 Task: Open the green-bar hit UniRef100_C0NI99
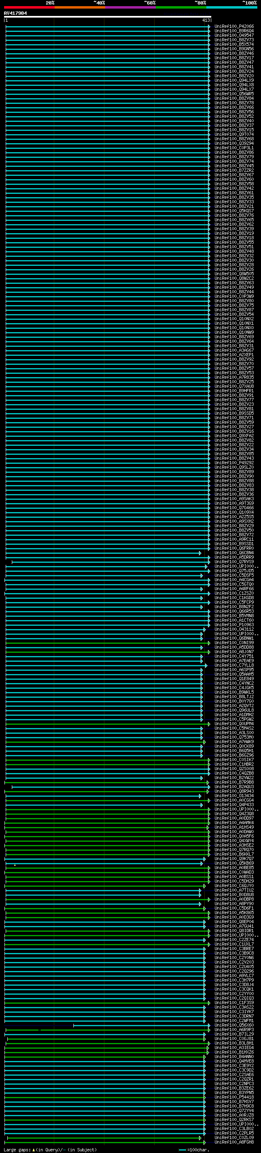tap(234, 643)
